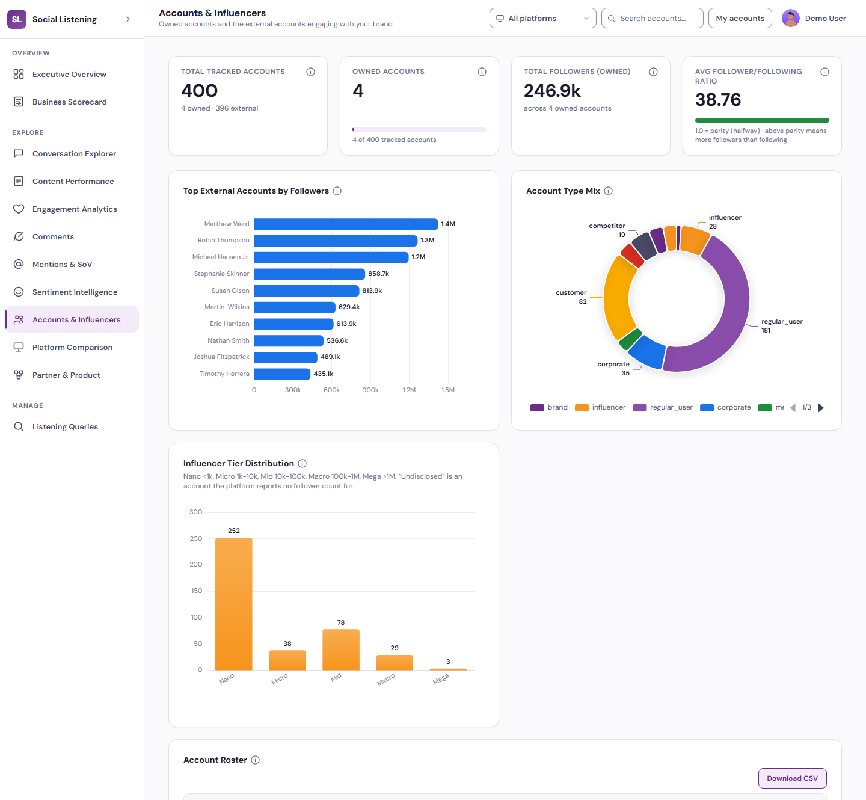
Task: Click the Executive Overview grid icon
Action: tap(19, 74)
